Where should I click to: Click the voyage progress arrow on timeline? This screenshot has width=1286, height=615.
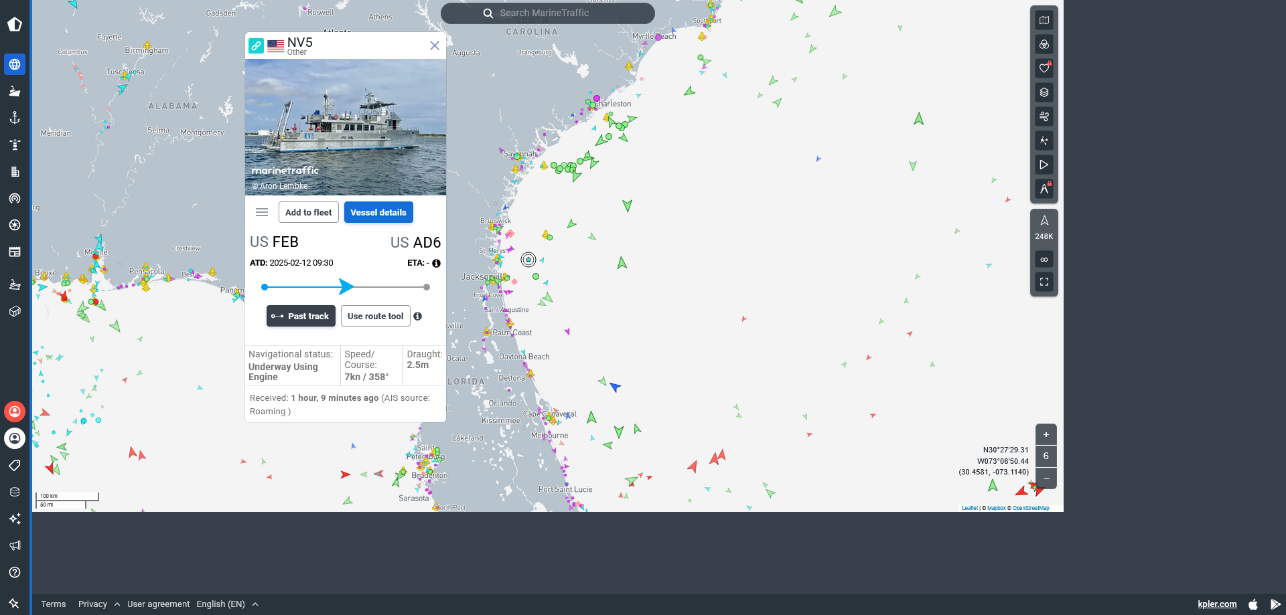point(346,287)
